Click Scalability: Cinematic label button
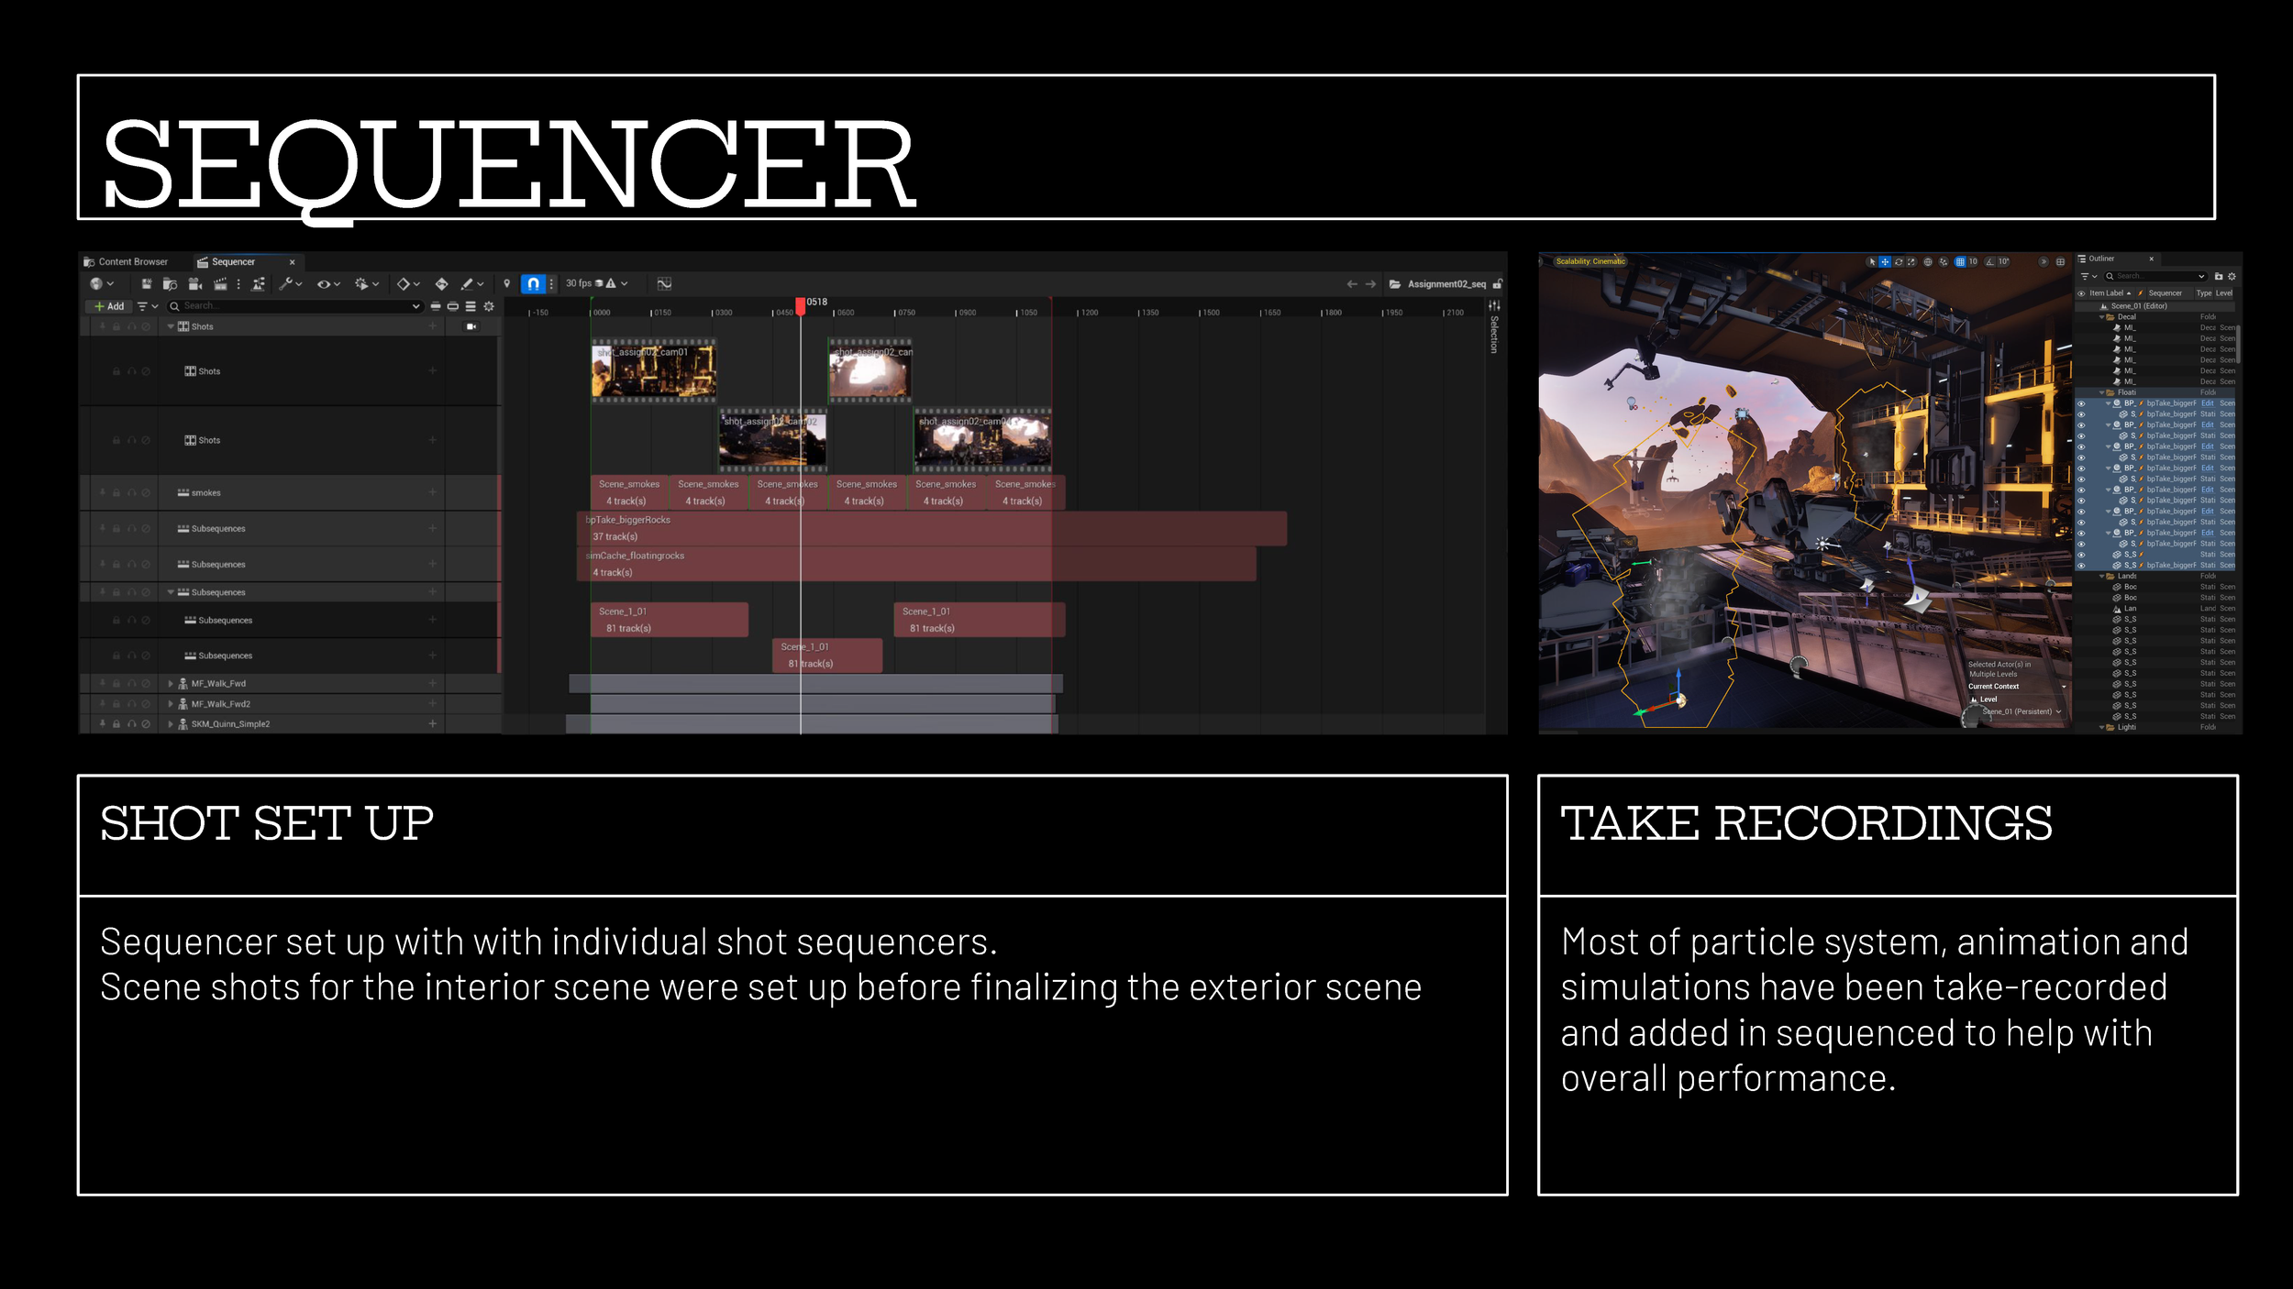This screenshot has width=2293, height=1289. pos(1590,261)
